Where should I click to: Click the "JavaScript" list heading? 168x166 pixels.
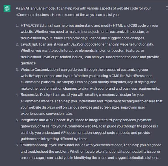pyautogui.click(x=29, y=44)
